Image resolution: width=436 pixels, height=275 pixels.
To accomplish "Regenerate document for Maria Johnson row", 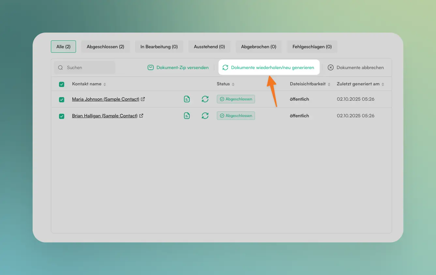I will point(205,99).
